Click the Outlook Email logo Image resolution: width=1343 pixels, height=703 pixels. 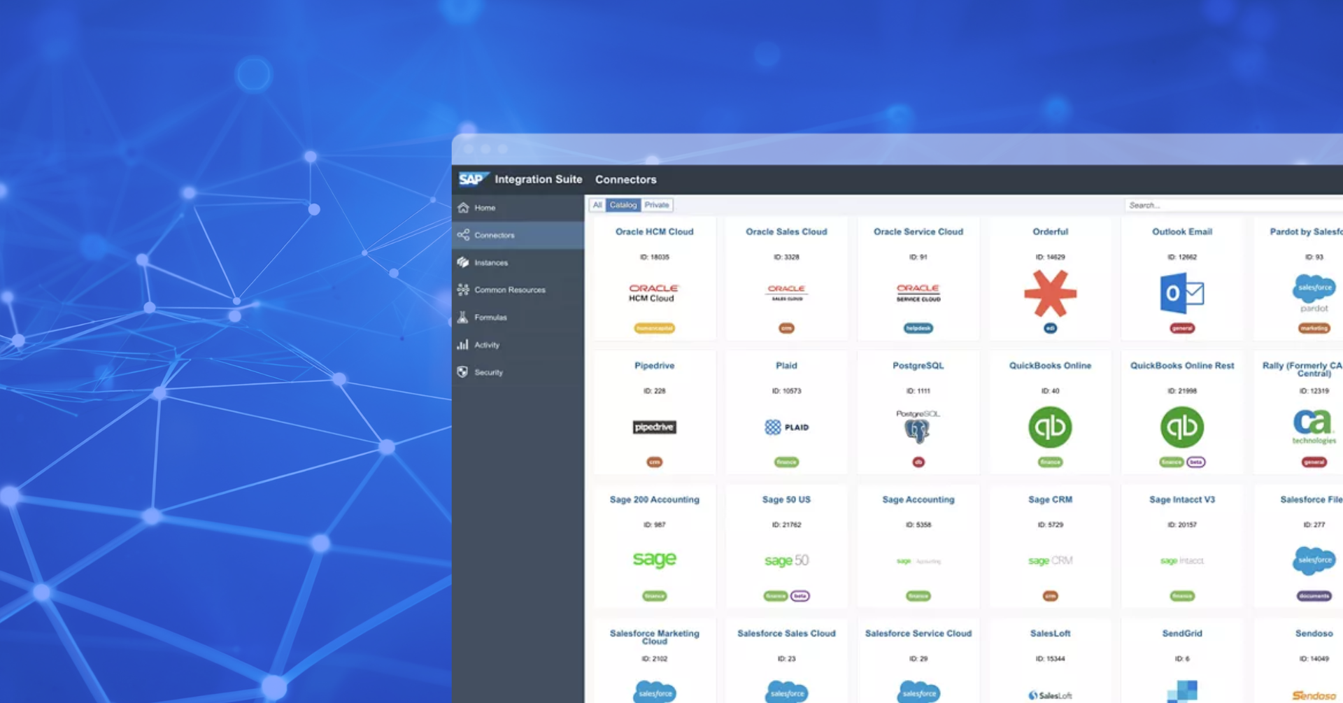[x=1182, y=293]
